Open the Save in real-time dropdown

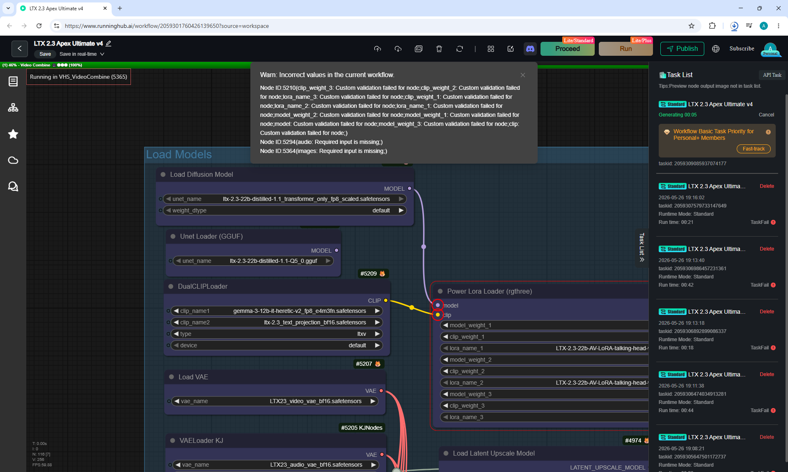click(82, 54)
